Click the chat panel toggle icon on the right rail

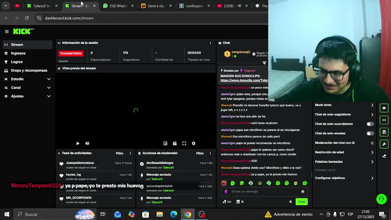tap(384, 108)
